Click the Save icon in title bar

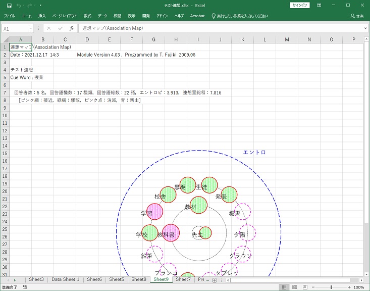[9, 5]
